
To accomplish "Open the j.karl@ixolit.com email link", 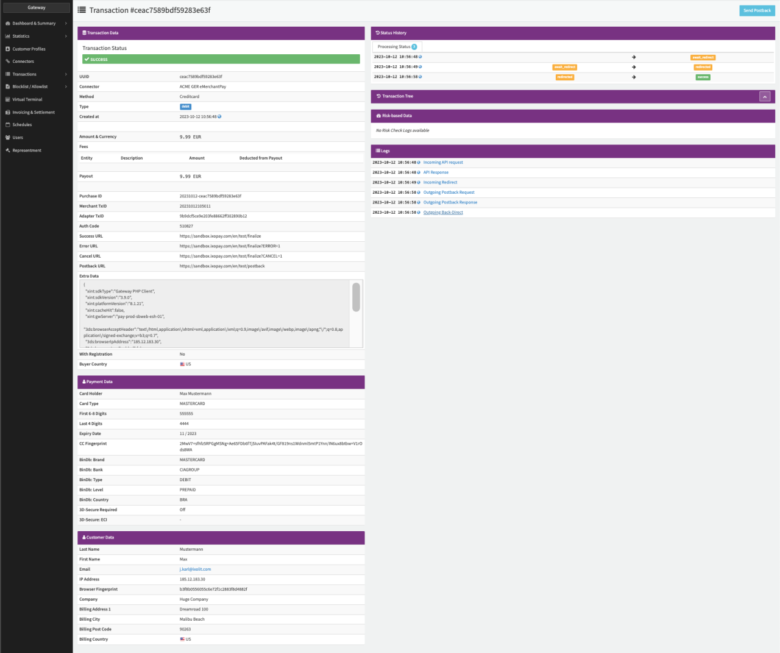I will click(195, 569).
